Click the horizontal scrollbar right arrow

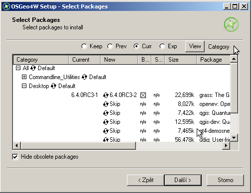(226, 146)
